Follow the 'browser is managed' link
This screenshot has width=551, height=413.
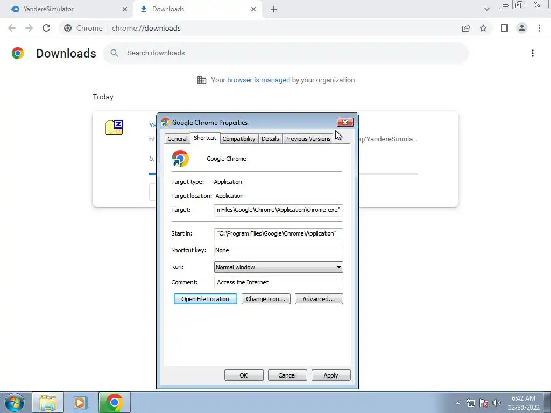coord(258,80)
